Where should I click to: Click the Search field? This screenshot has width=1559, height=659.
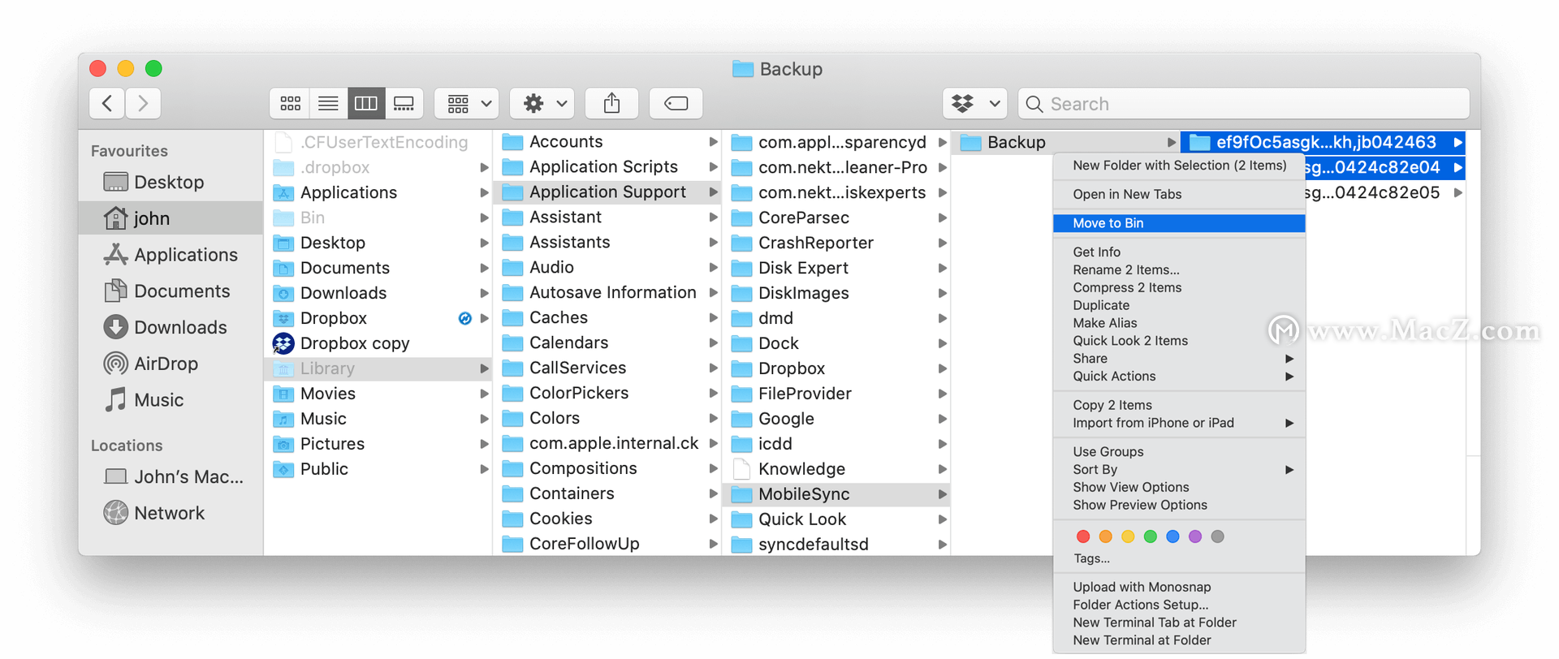point(1243,103)
